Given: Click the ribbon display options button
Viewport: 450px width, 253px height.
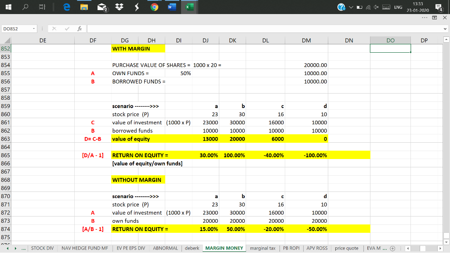Looking at the screenshot, I should tap(434, 18).
